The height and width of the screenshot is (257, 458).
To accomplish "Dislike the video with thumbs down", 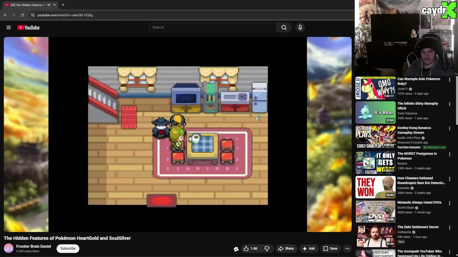I will coord(267,248).
